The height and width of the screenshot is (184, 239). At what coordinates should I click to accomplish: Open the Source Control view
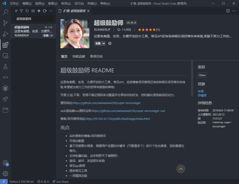[x=5, y=23]
